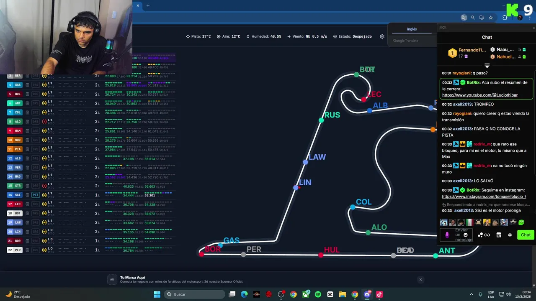Screen dimensions: 536x301
Task: Click the RUS marker on the track map
Action: click(x=321, y=120)
